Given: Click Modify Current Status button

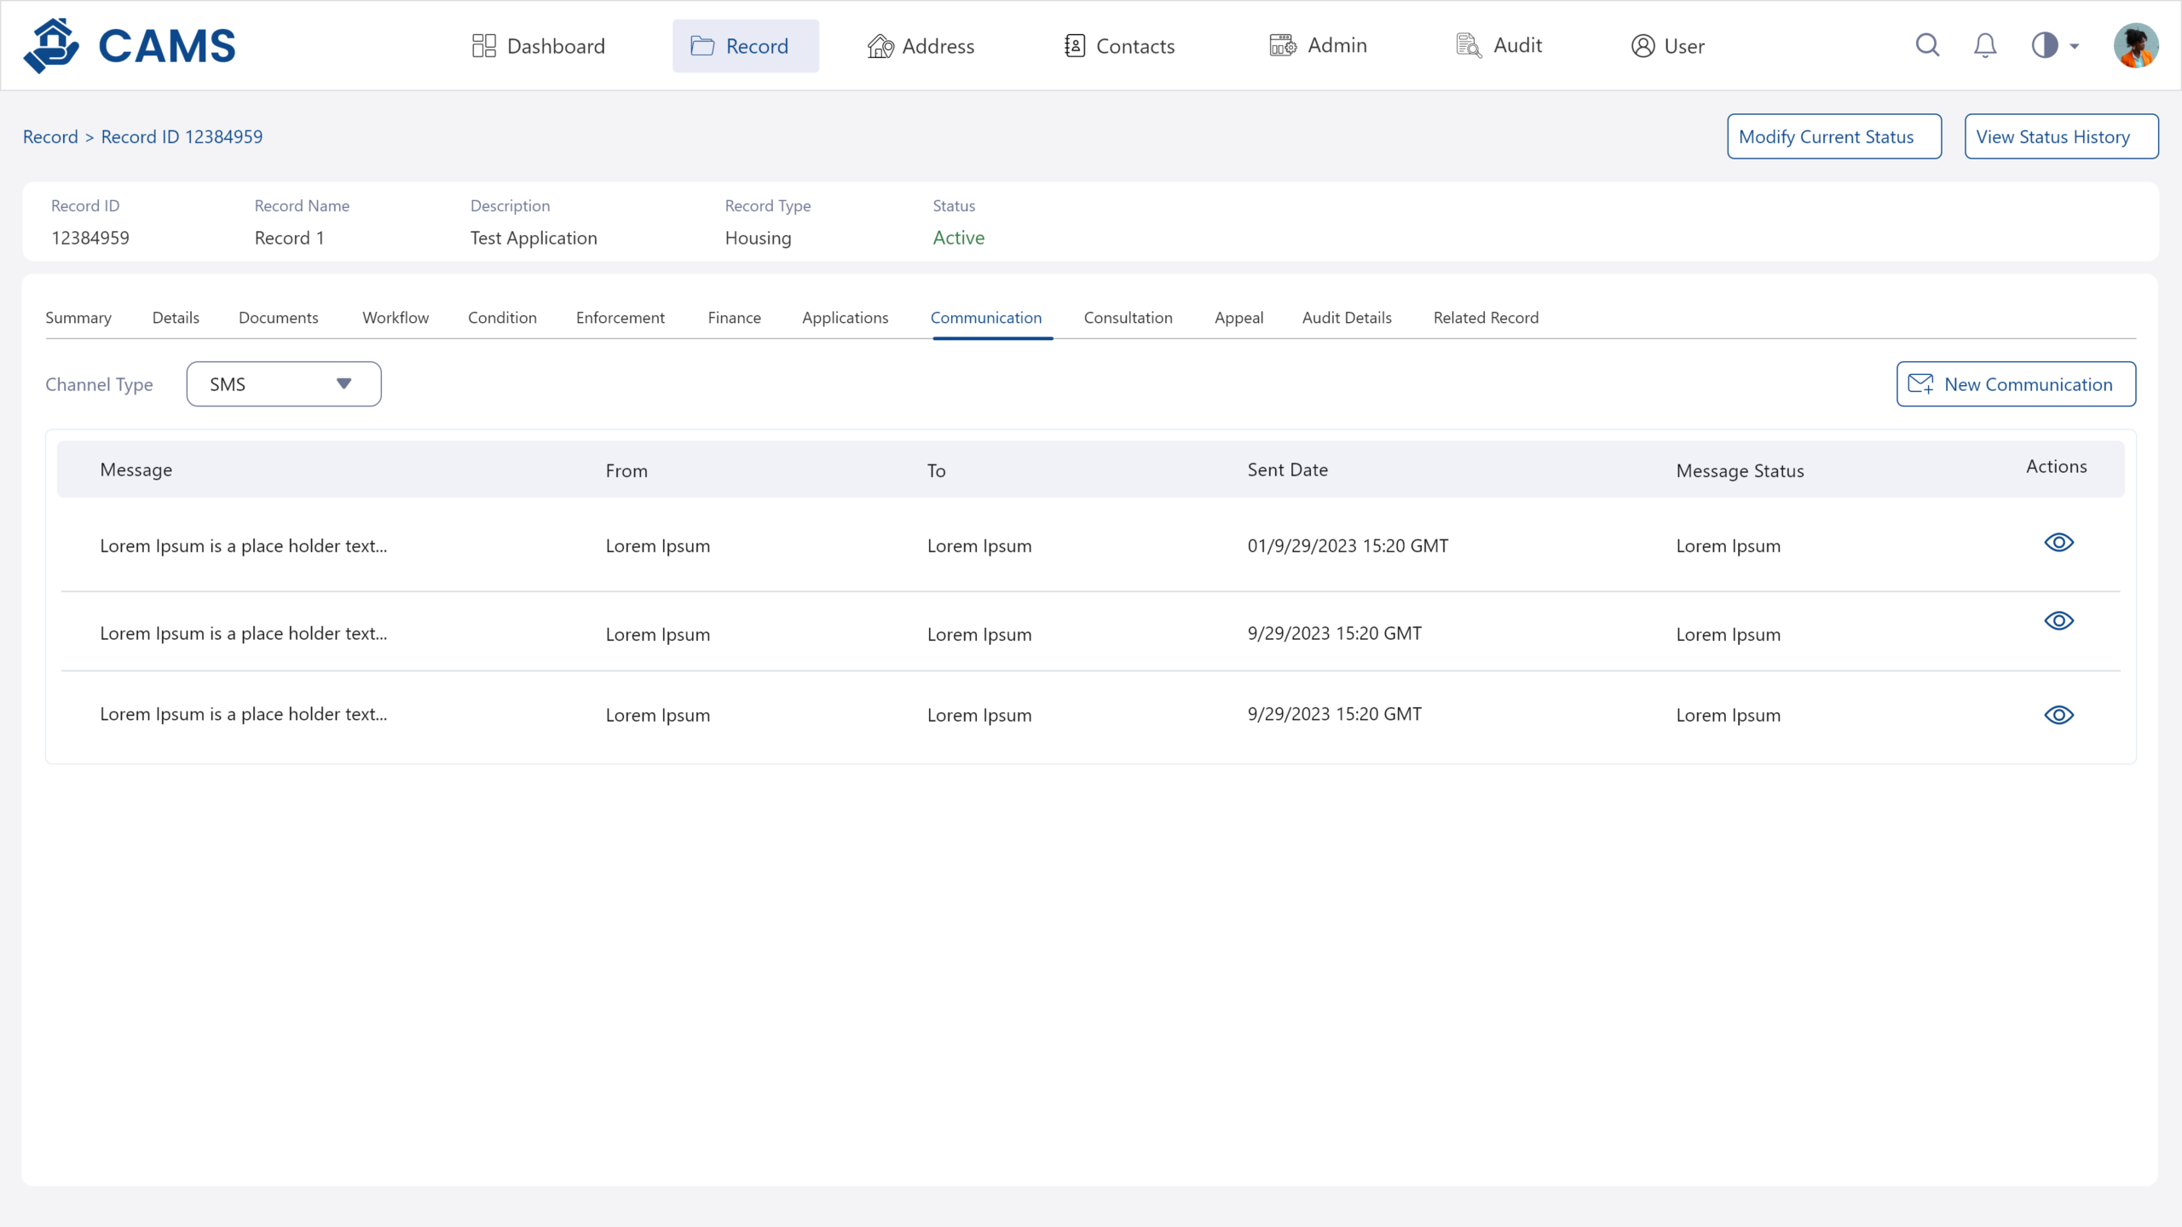Looking at the screenshot, I should click(x=1834, y=137).
